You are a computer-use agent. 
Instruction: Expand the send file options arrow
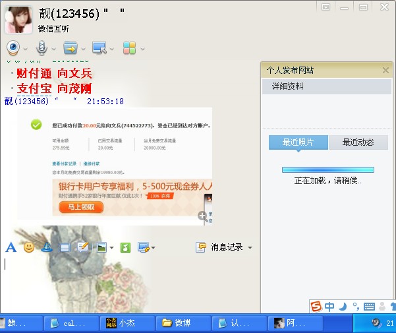83,49
